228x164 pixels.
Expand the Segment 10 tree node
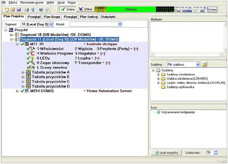tap(11, 35)
